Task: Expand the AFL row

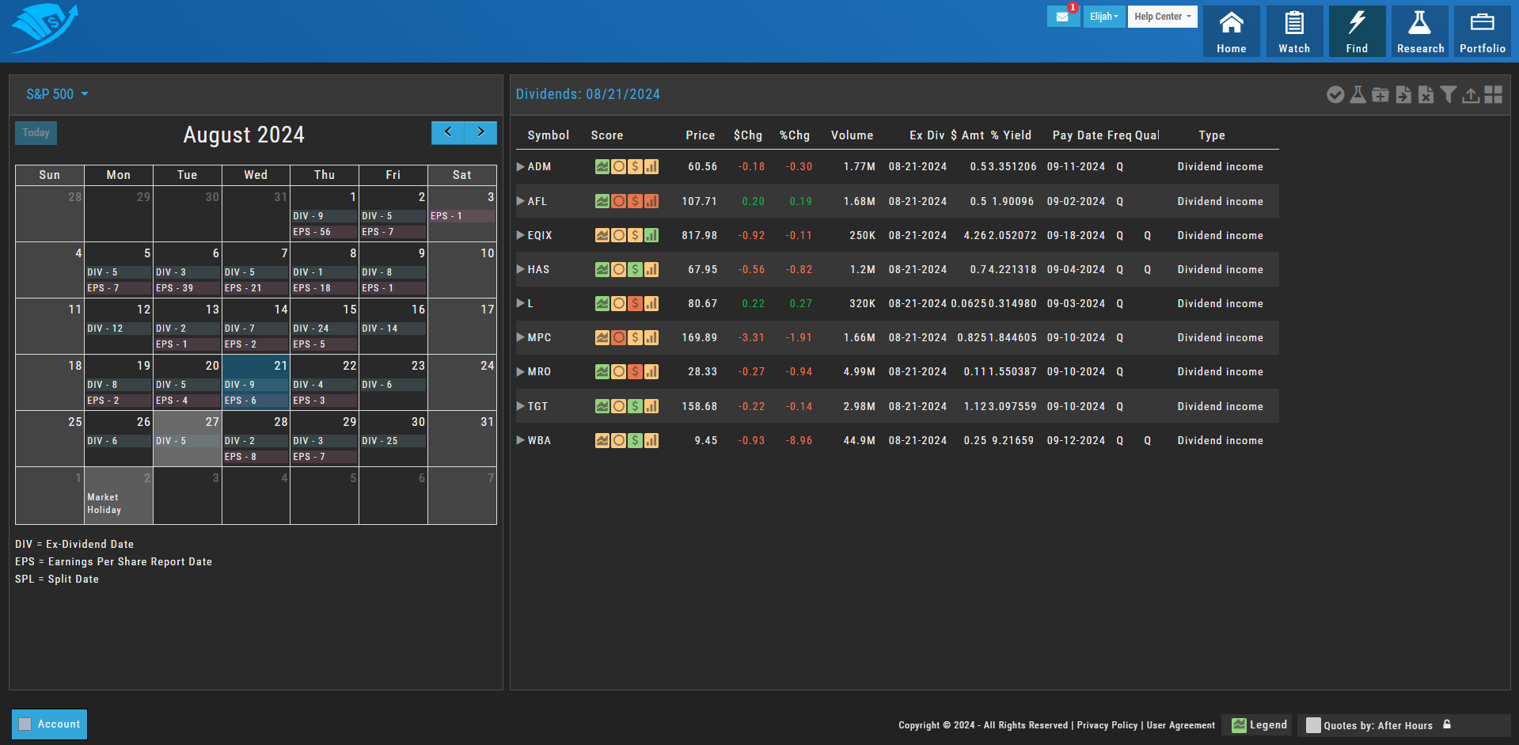Action: [521, 201]
